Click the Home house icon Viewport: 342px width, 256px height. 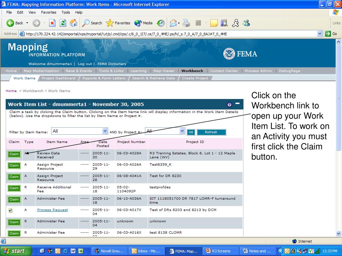pyautogui.click(x=73, y=23)
